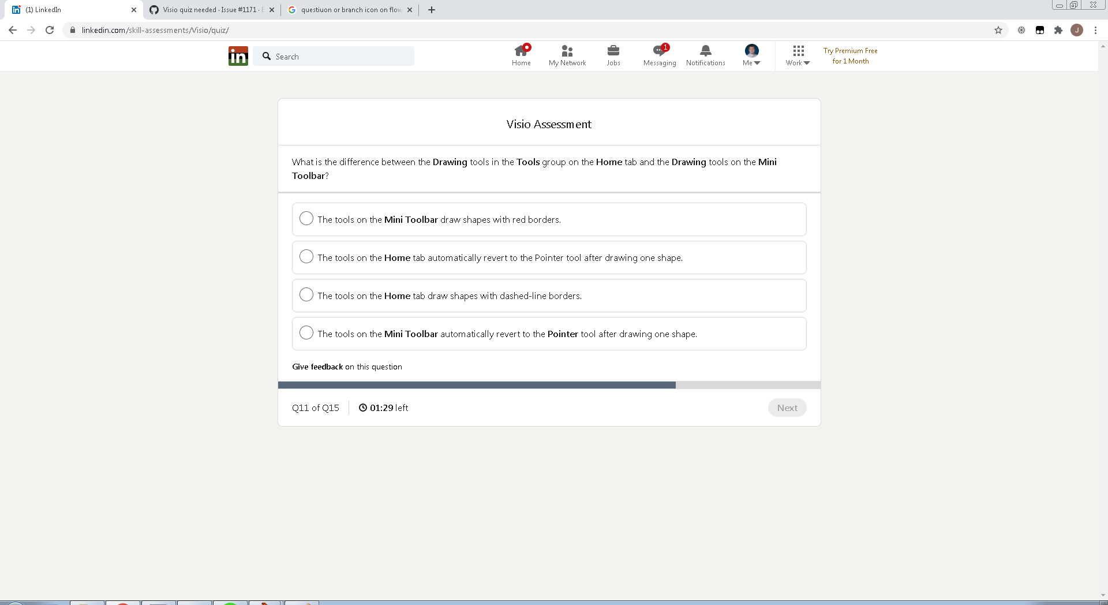Expand the Work dropdown

(x=797, y=56)
